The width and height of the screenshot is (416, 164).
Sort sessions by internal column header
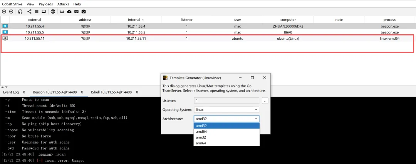coord(136,20)
